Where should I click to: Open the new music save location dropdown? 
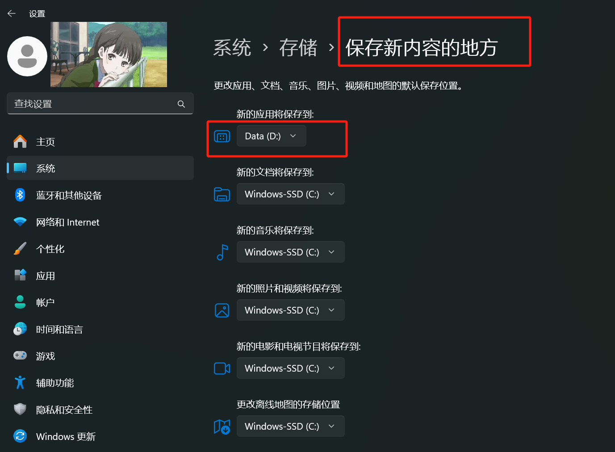tap(291, 252)
